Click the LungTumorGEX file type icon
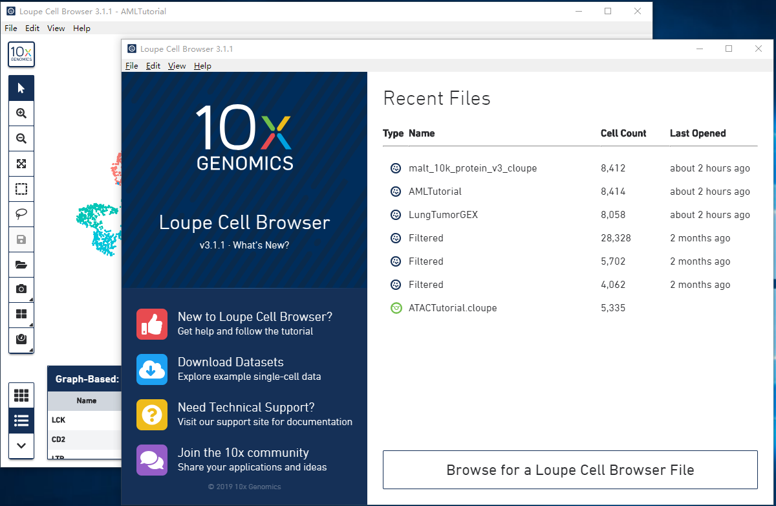The image size is (776, 506). (396, 215)
